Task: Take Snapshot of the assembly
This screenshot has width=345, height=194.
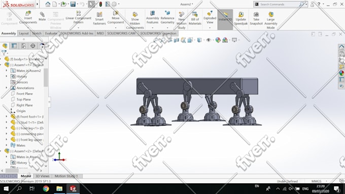Action: point(256,18)
